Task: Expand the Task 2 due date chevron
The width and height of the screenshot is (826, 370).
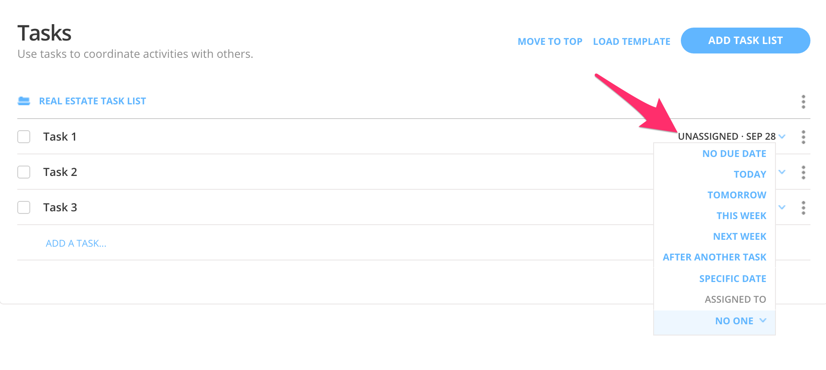Action: click(x=782, y=172)
